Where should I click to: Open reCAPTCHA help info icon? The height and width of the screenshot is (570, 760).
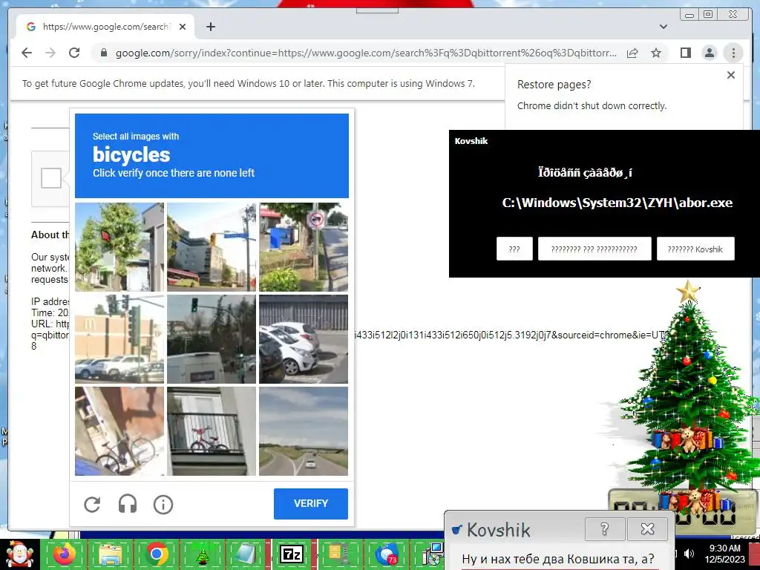pyautogui.click(x=163, y=504)
